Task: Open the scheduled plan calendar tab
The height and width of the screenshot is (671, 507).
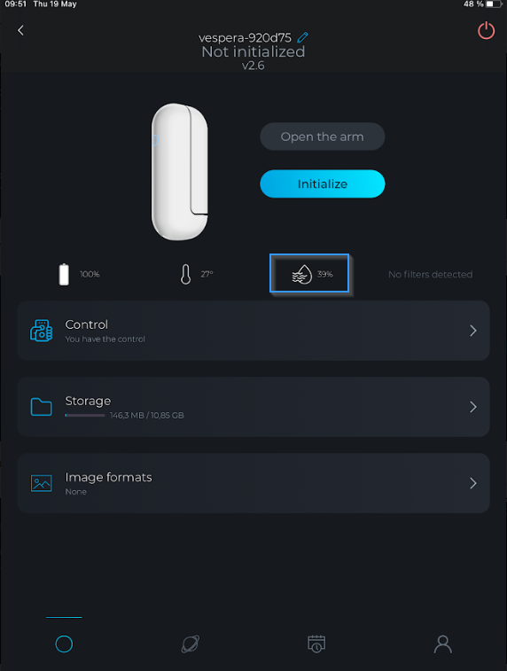Action: 316,644
